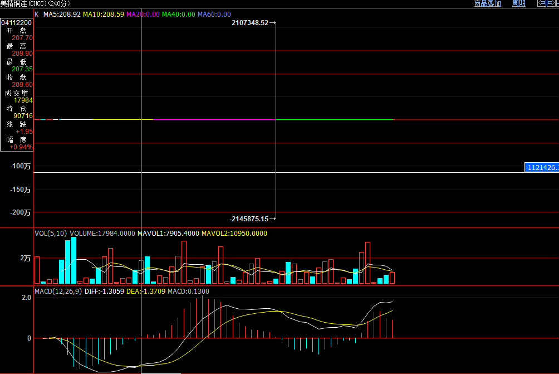Screen dimensions: 559x374
Task: Select the MA5 moving average label
Action: point(62,14)
